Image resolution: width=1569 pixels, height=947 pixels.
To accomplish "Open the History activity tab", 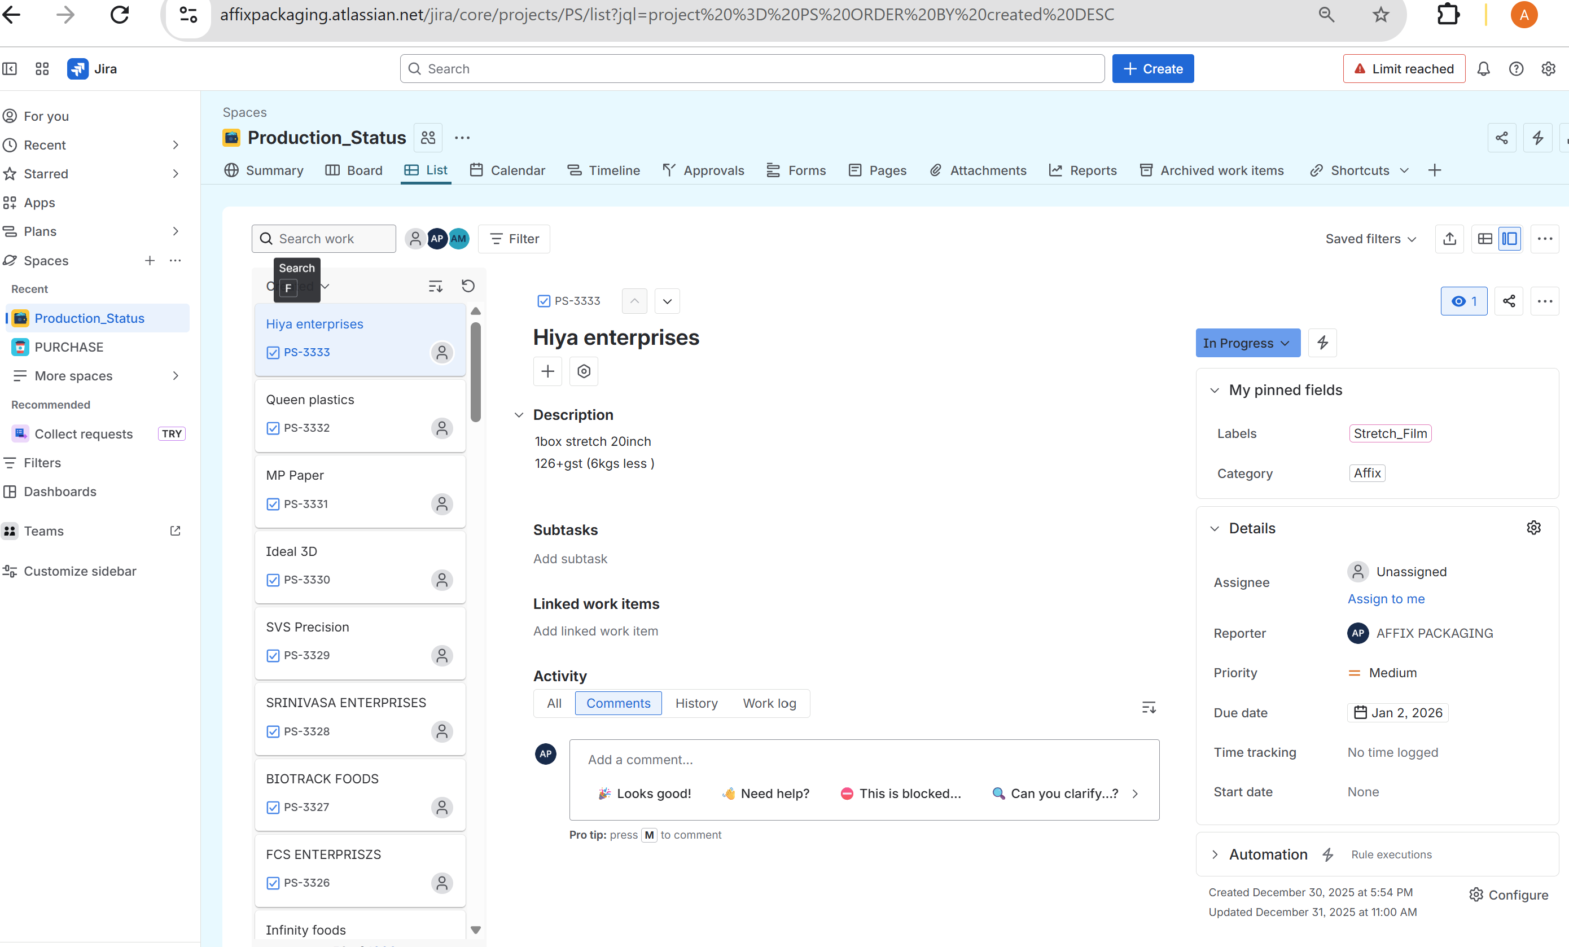I will pyautogui.click(x=696, y=703).
